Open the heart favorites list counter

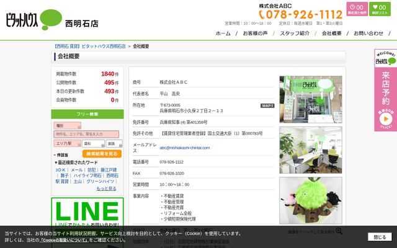[x=380, y=9]
